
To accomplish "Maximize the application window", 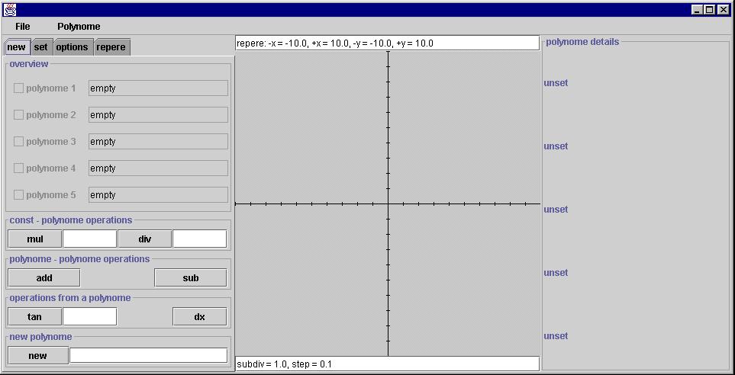I will pyautogui.click(x=710, y=10).
